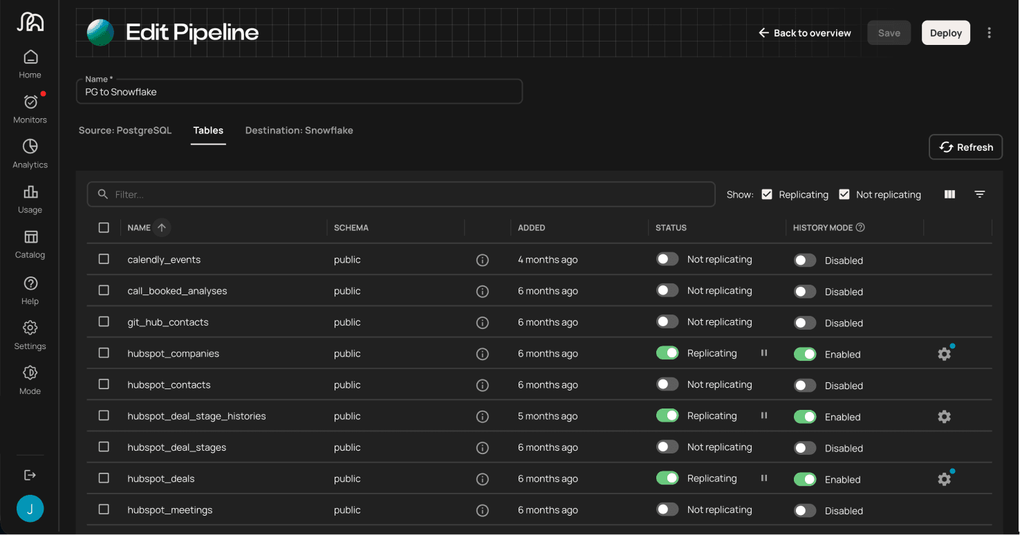Viewport: 1020px width, 535px height.
Task: Check the hubspot_meetings row checkbox
Action: point(104,509)
